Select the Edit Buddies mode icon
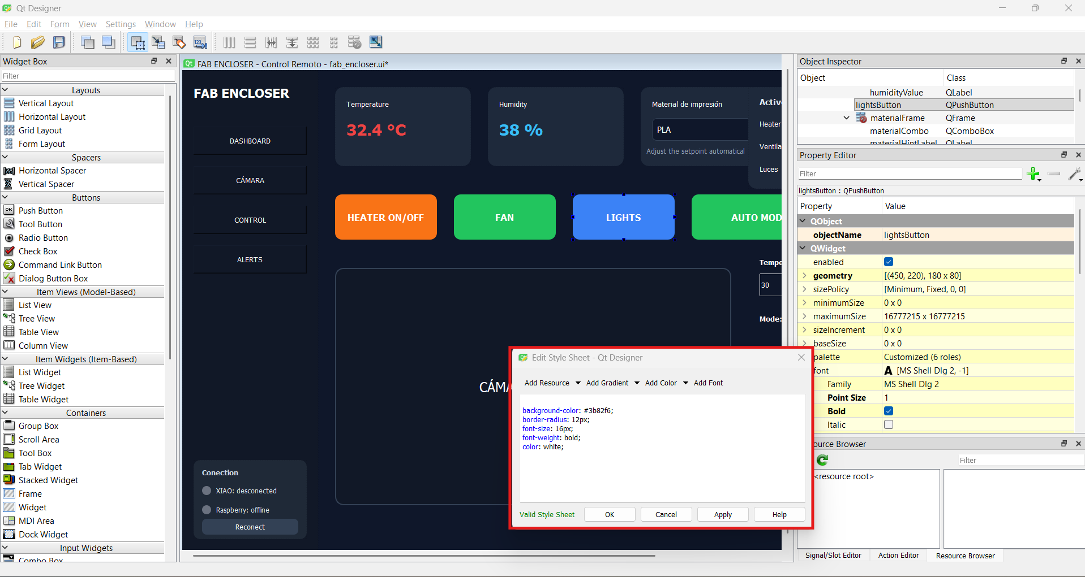1085x577 pixels. tap(179, 42)
